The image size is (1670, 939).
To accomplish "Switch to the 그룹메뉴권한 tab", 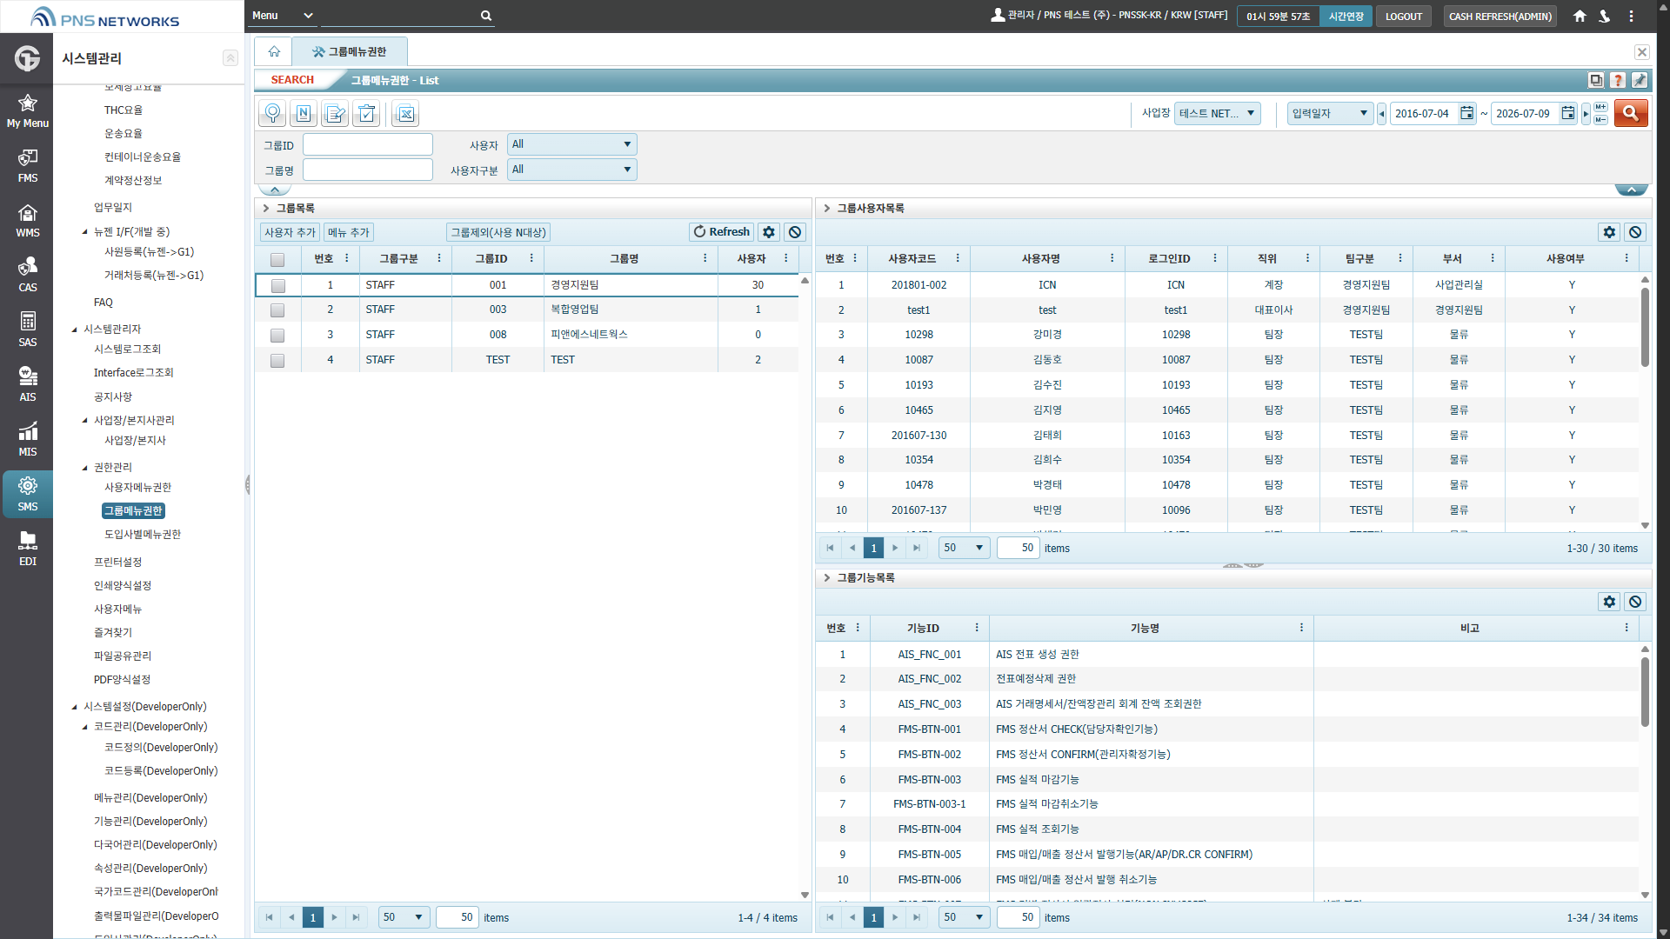I will 350,52.
